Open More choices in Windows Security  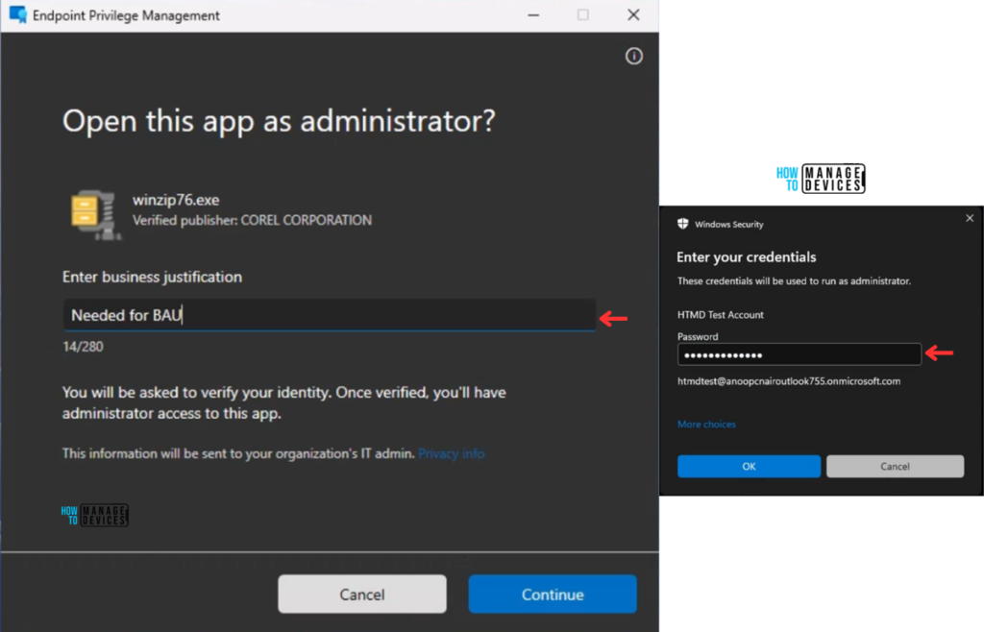tap(706, 425)
